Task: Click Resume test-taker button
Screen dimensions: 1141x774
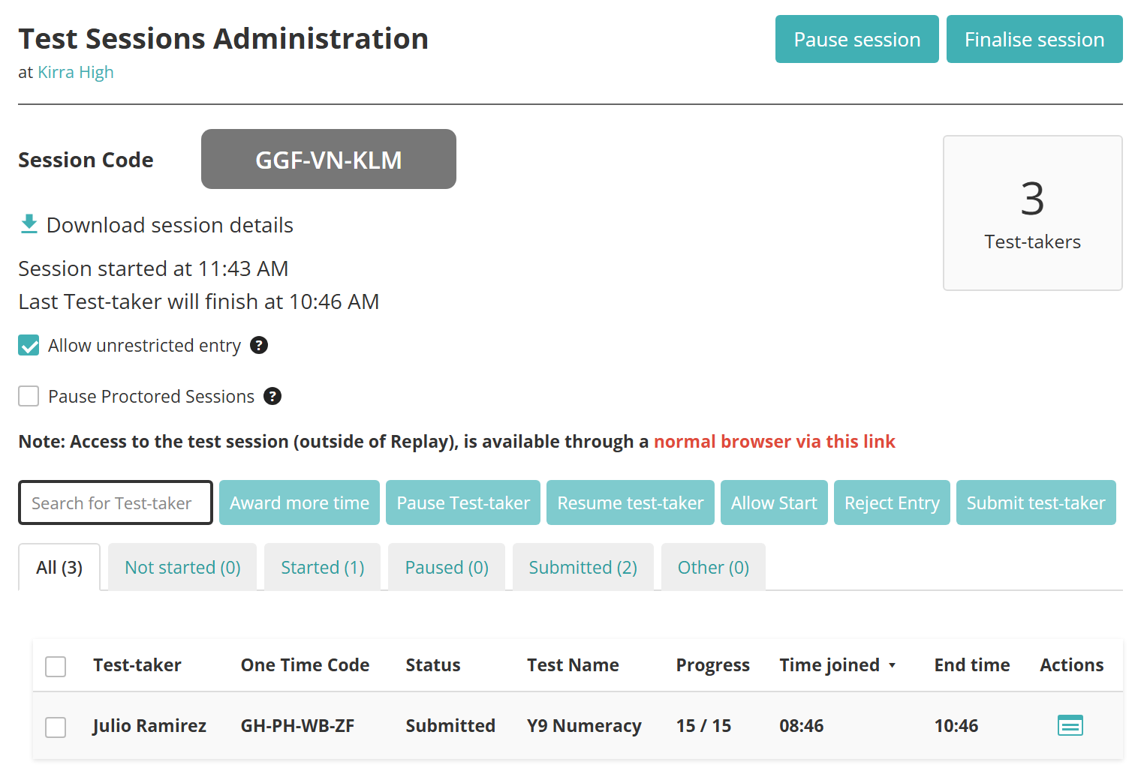Action: [631, 502]
